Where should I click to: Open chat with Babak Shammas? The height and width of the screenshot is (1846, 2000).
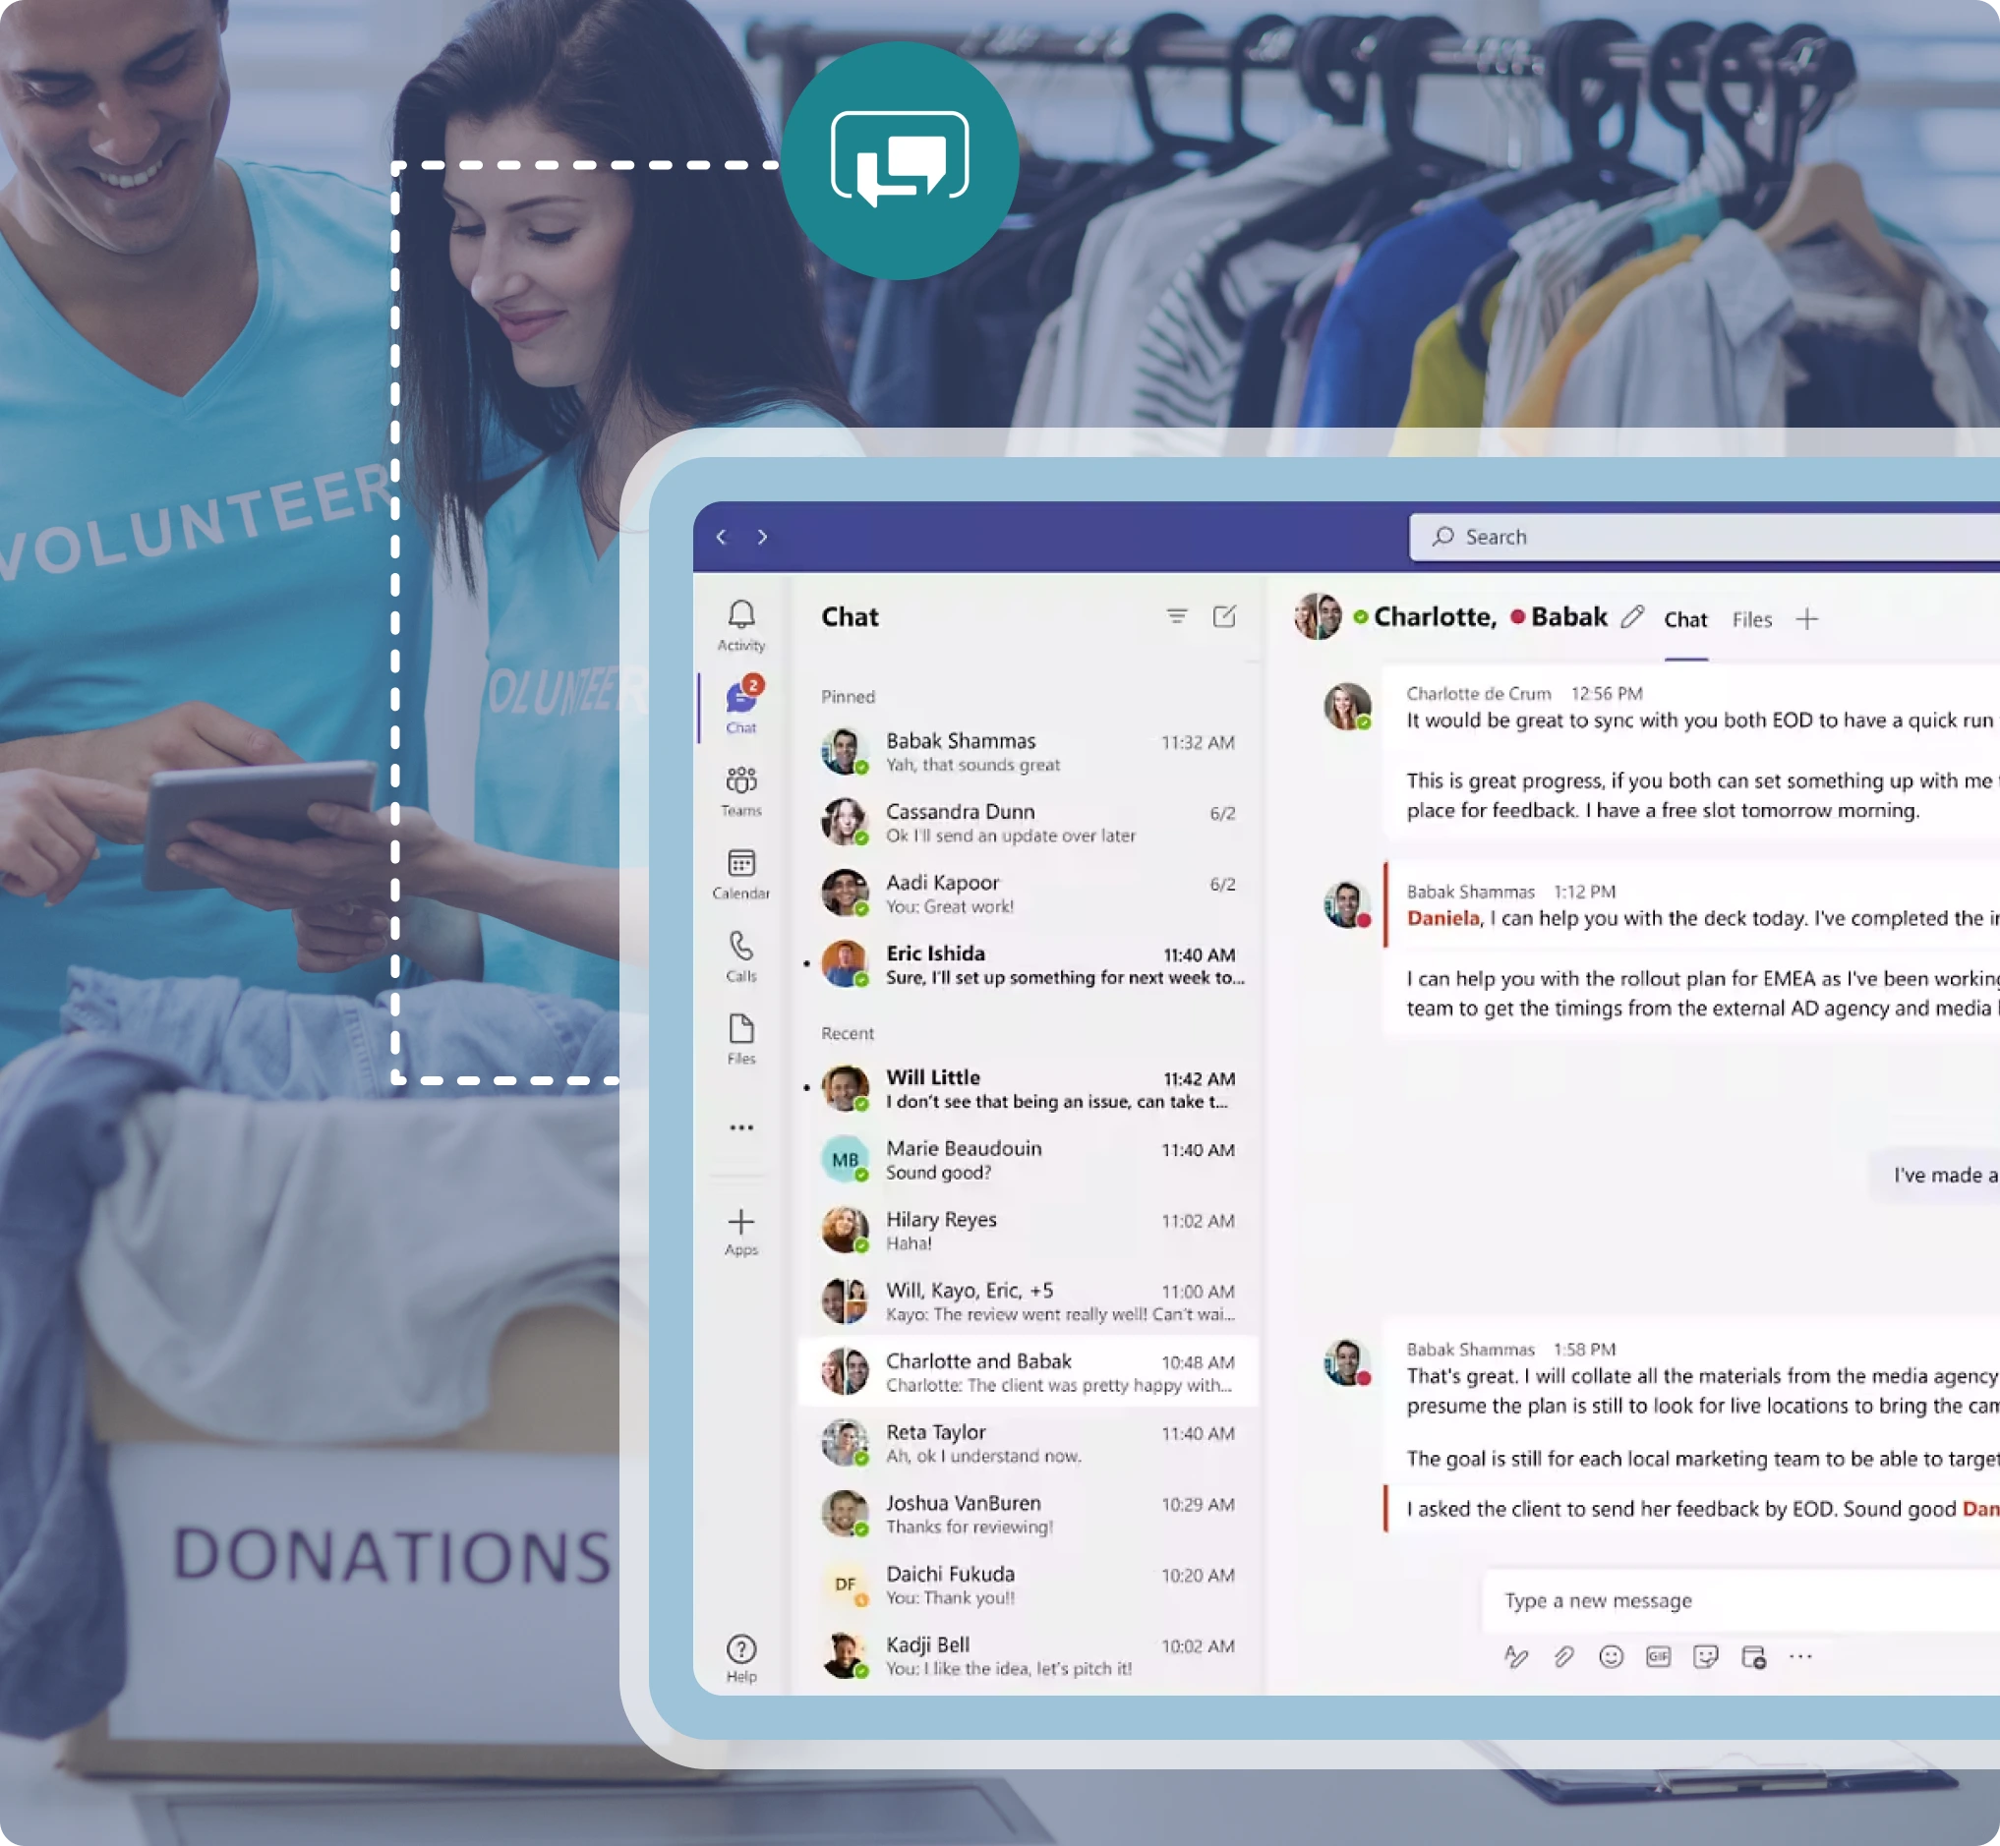[1028, 751]
